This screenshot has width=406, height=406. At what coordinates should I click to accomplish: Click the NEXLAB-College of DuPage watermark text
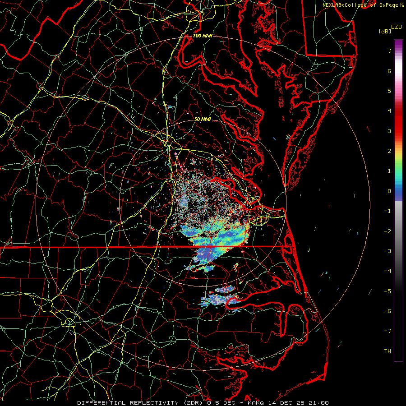tap(363, 5)
